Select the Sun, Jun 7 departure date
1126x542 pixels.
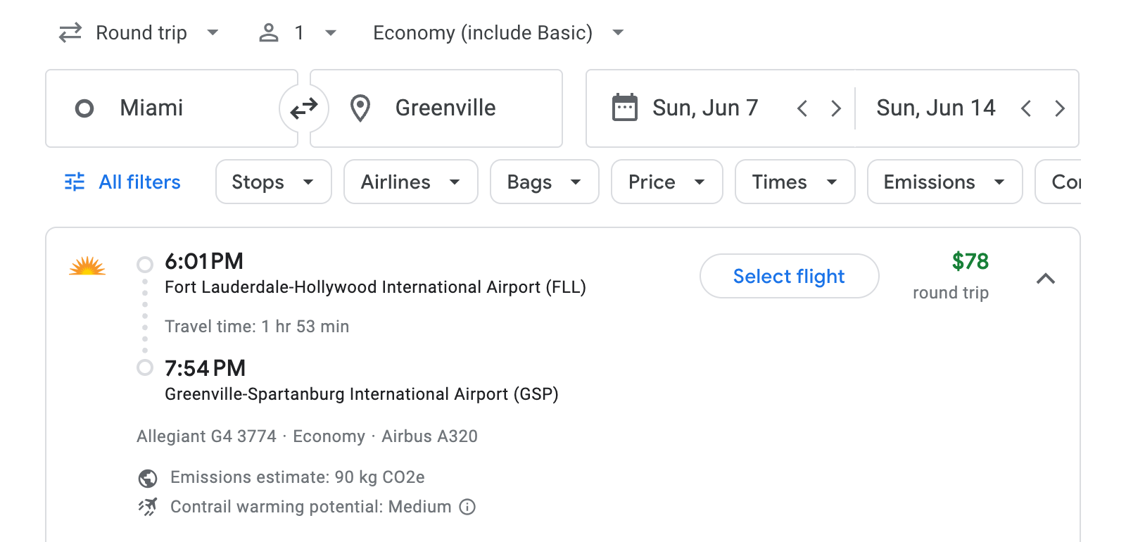705,108
